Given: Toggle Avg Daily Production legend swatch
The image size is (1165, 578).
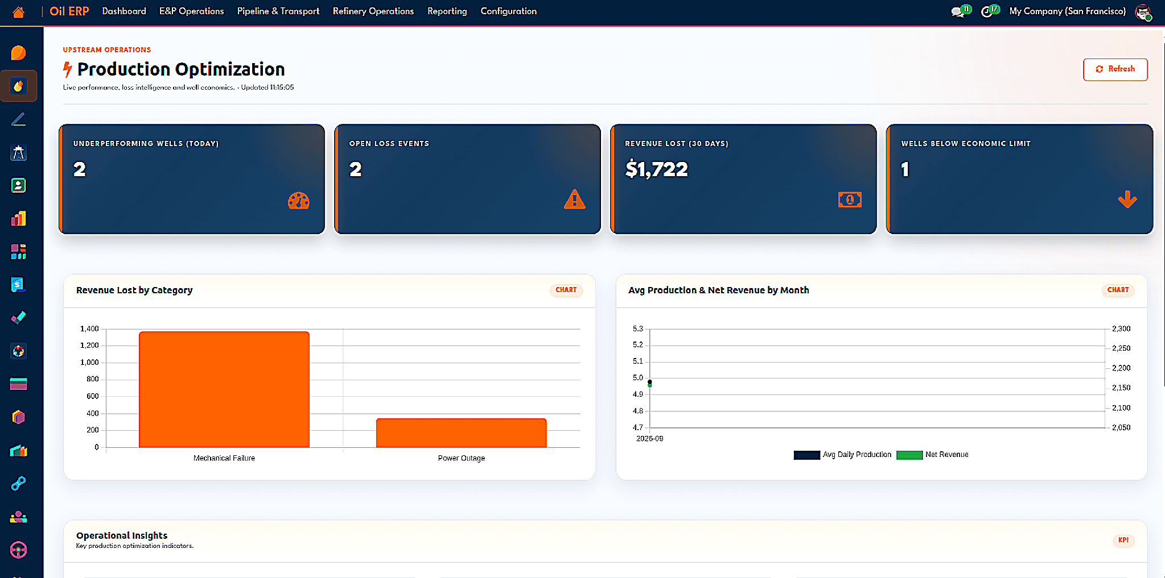Looking at the screenshot, I should pyautogui.click(x=807, y=455).
